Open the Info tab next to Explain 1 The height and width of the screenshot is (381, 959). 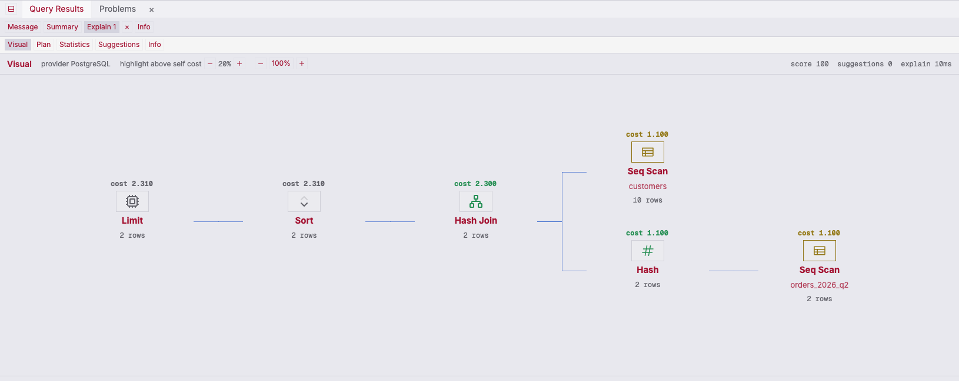(x=144, y=27)
